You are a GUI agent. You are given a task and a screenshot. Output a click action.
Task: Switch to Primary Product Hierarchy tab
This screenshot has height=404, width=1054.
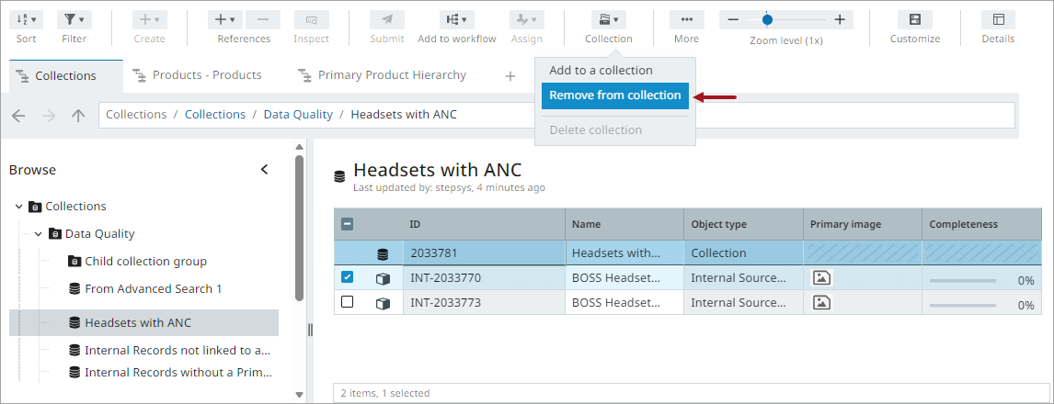(391, 75)
